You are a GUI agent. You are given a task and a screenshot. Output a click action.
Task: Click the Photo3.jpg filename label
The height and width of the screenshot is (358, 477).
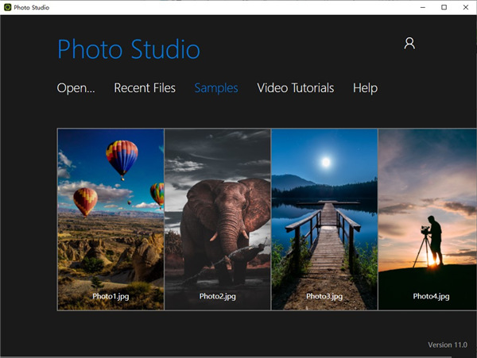[324, 296]
